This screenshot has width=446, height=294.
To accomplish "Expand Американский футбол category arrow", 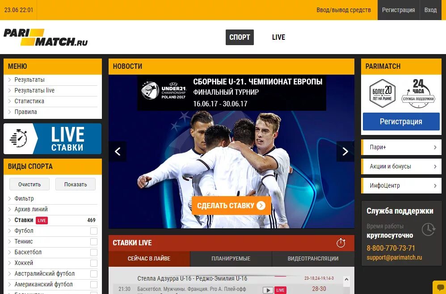I will pos(10,284).
